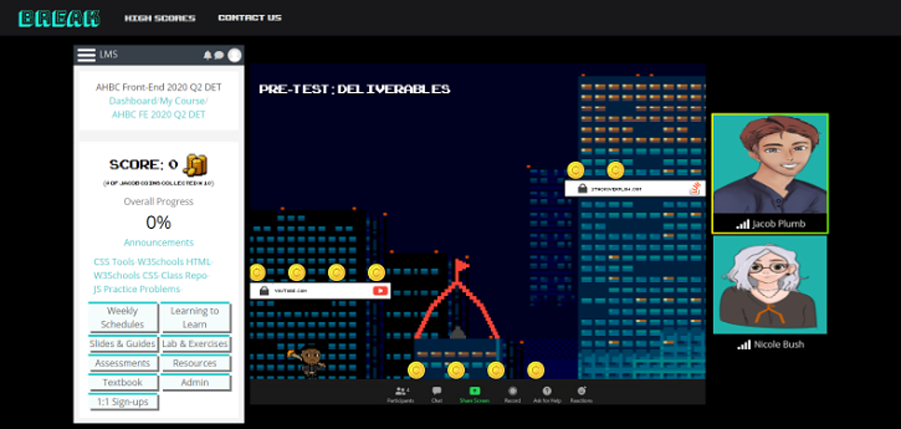This screenshot has width=901, height=429.
Task: Click Ask for Help in the meeting bar
Action: (x=547, y=395)
